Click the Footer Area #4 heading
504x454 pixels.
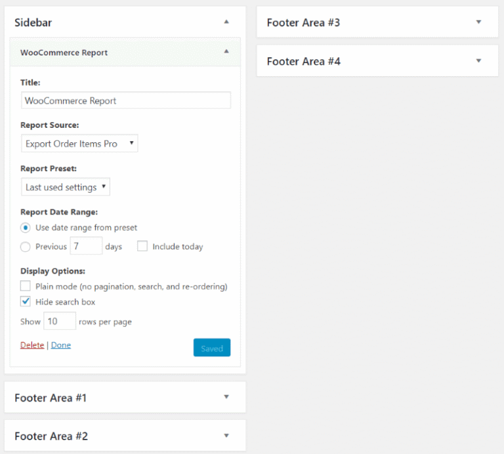[303, 62]
